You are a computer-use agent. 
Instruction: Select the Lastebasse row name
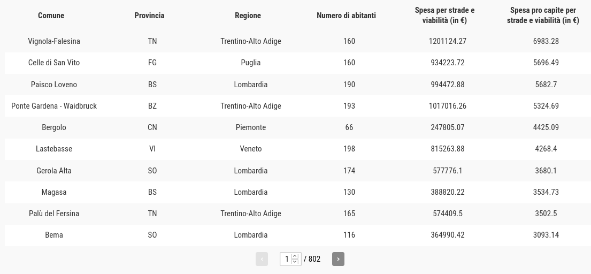[x=54, y=149]
